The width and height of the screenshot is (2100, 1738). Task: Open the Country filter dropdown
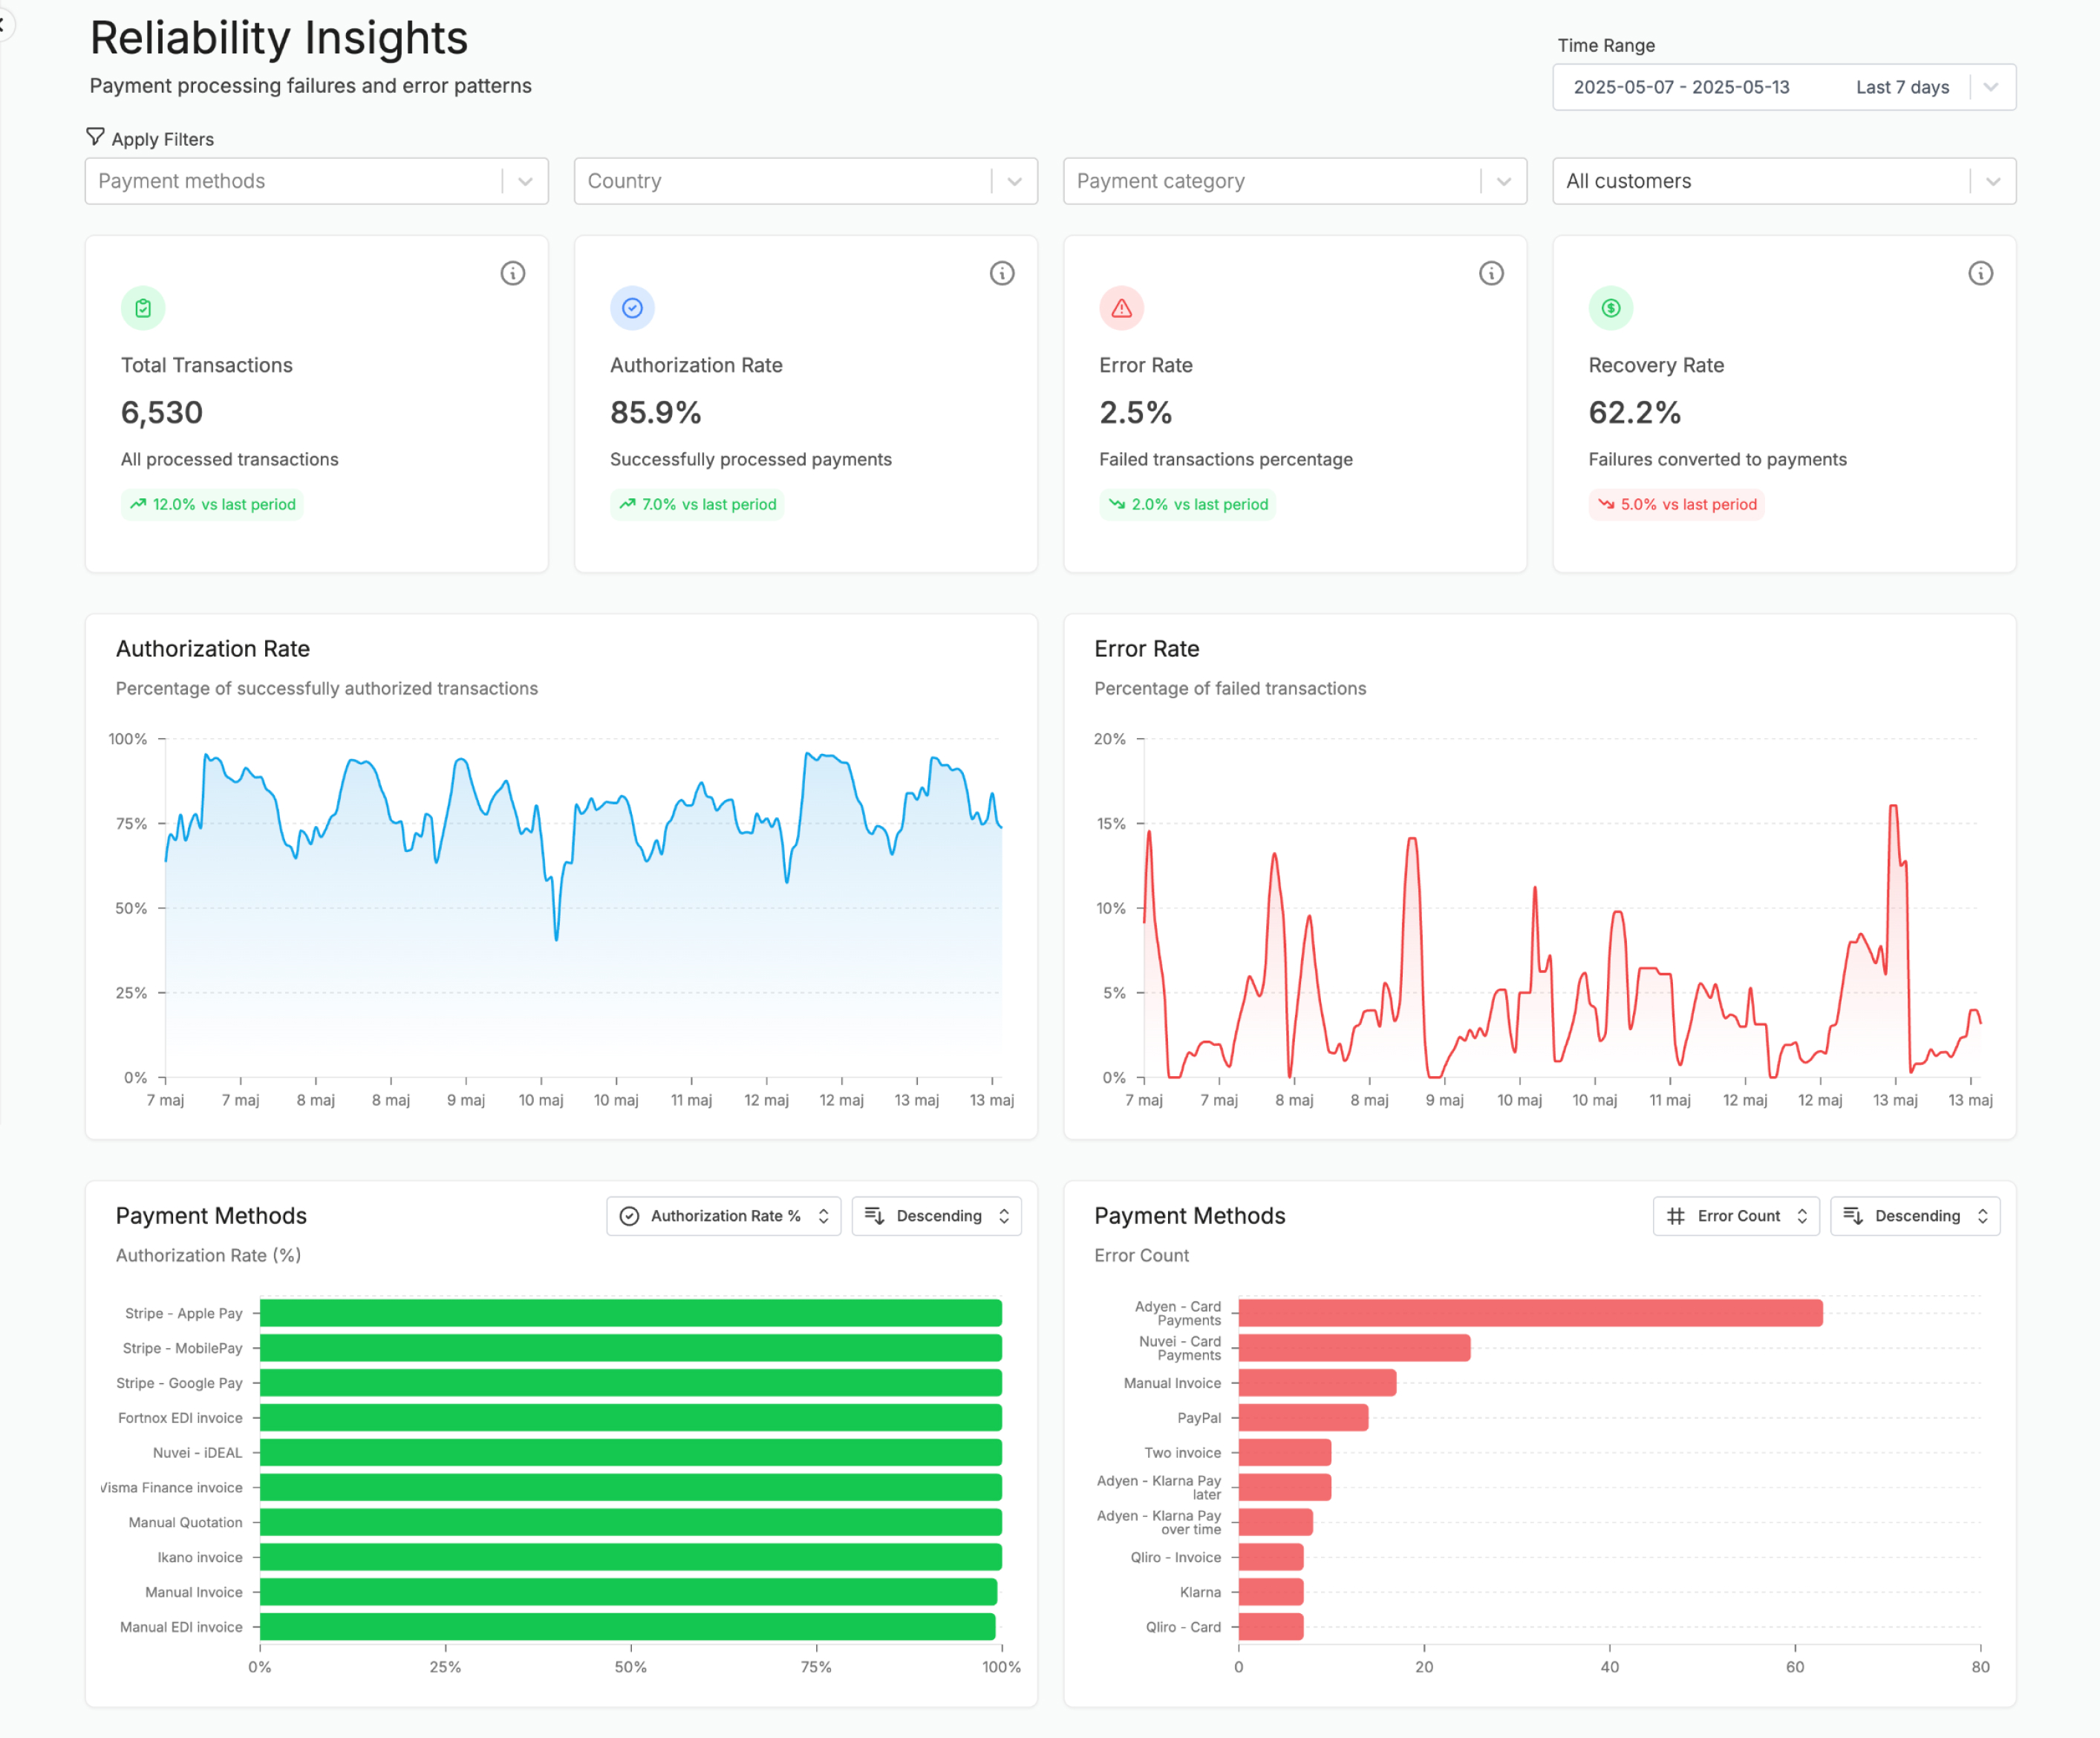pyautogui.click(x=805, y=181)
